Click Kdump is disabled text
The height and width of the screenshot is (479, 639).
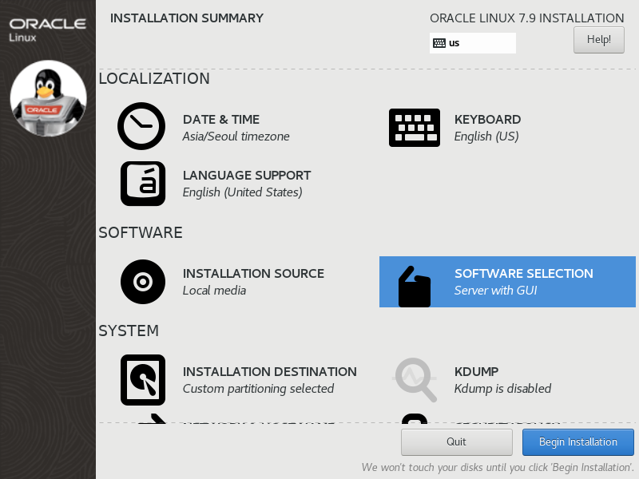click(x=503, y=389)
